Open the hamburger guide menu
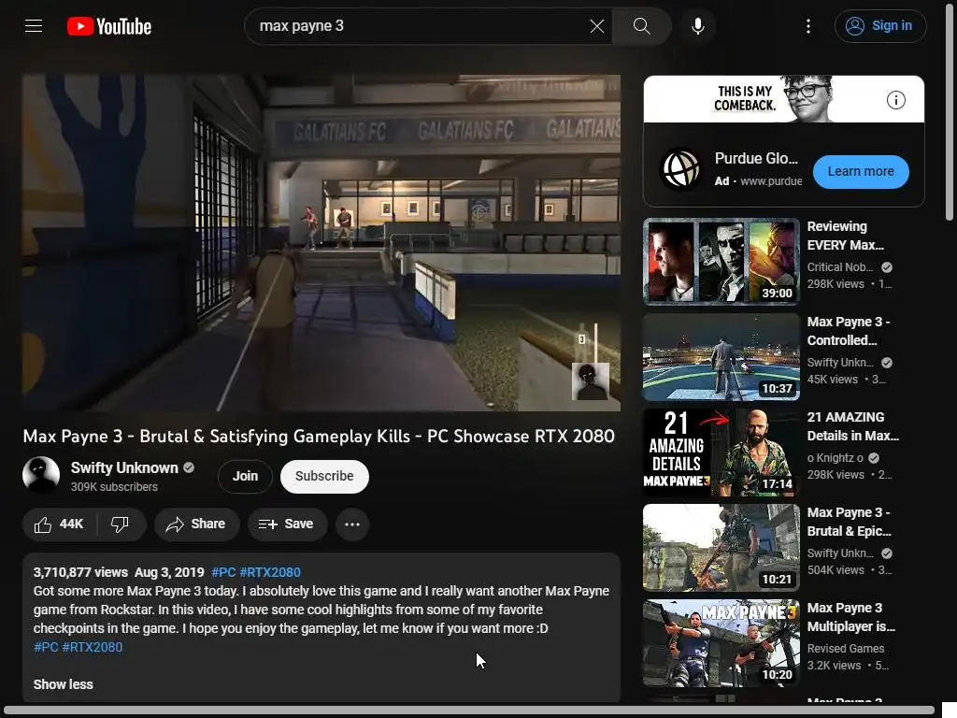Viewport: 957px width, 718px height. pyautogui.click(x=34, y=25)
